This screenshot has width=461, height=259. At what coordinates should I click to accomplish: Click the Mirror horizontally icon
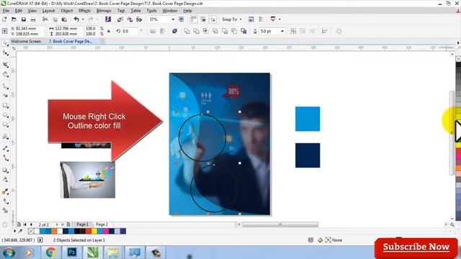click(153, 31)
